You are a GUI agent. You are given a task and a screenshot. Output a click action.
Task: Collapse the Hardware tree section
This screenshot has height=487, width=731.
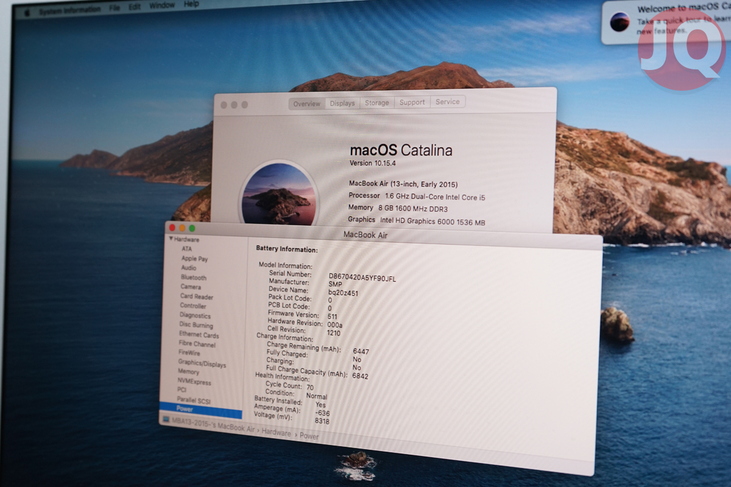pos(172,239)
